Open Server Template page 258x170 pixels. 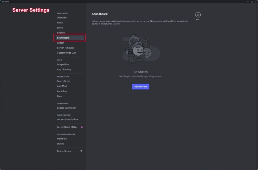(65, 48)
